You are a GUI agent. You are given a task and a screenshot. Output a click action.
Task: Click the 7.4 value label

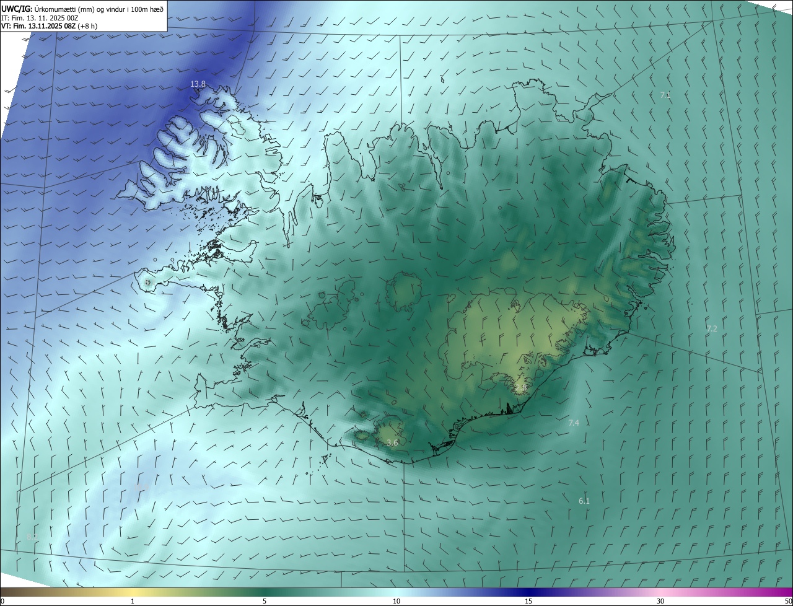[574, 423]
